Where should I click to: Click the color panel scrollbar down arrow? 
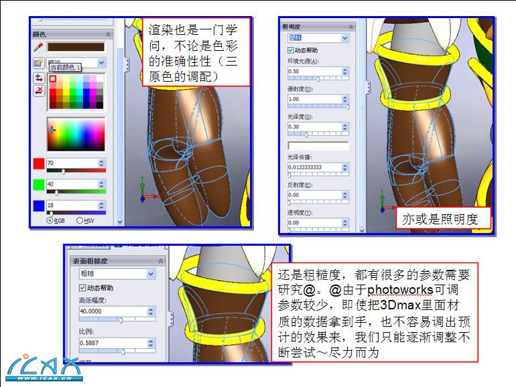[x=120, y=222]
